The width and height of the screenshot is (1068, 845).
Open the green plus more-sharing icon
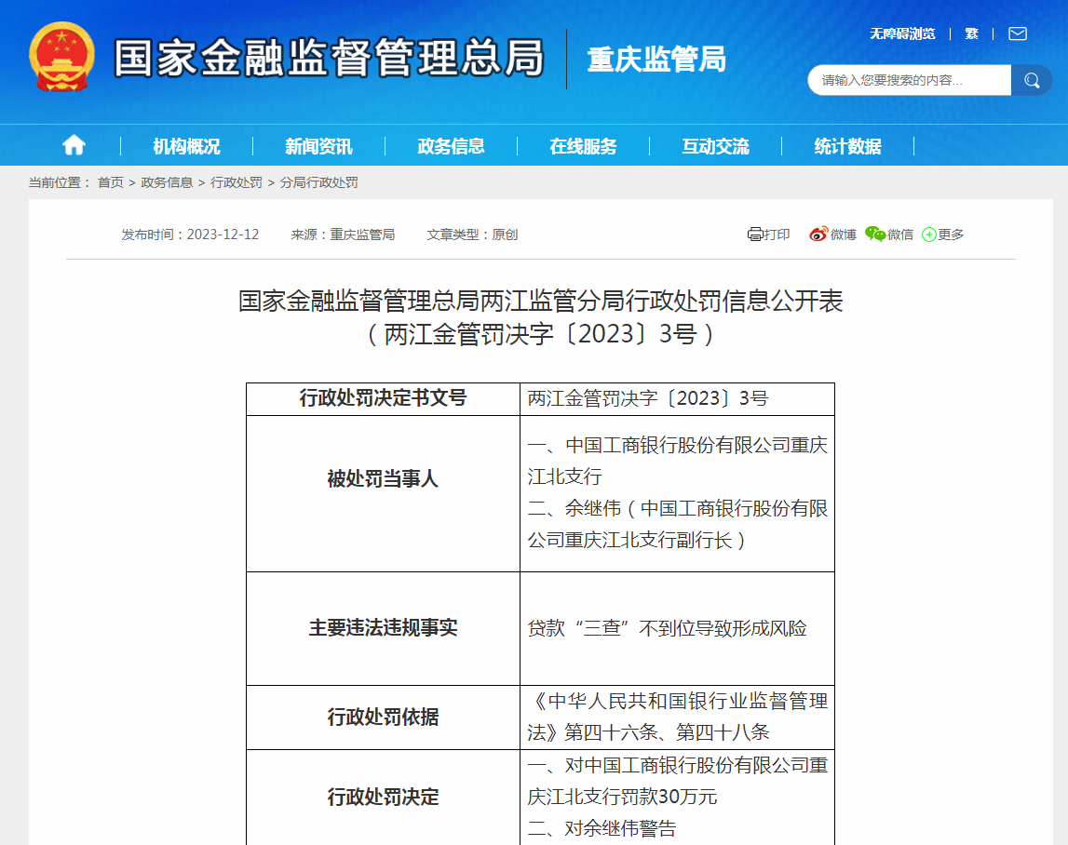929,235
